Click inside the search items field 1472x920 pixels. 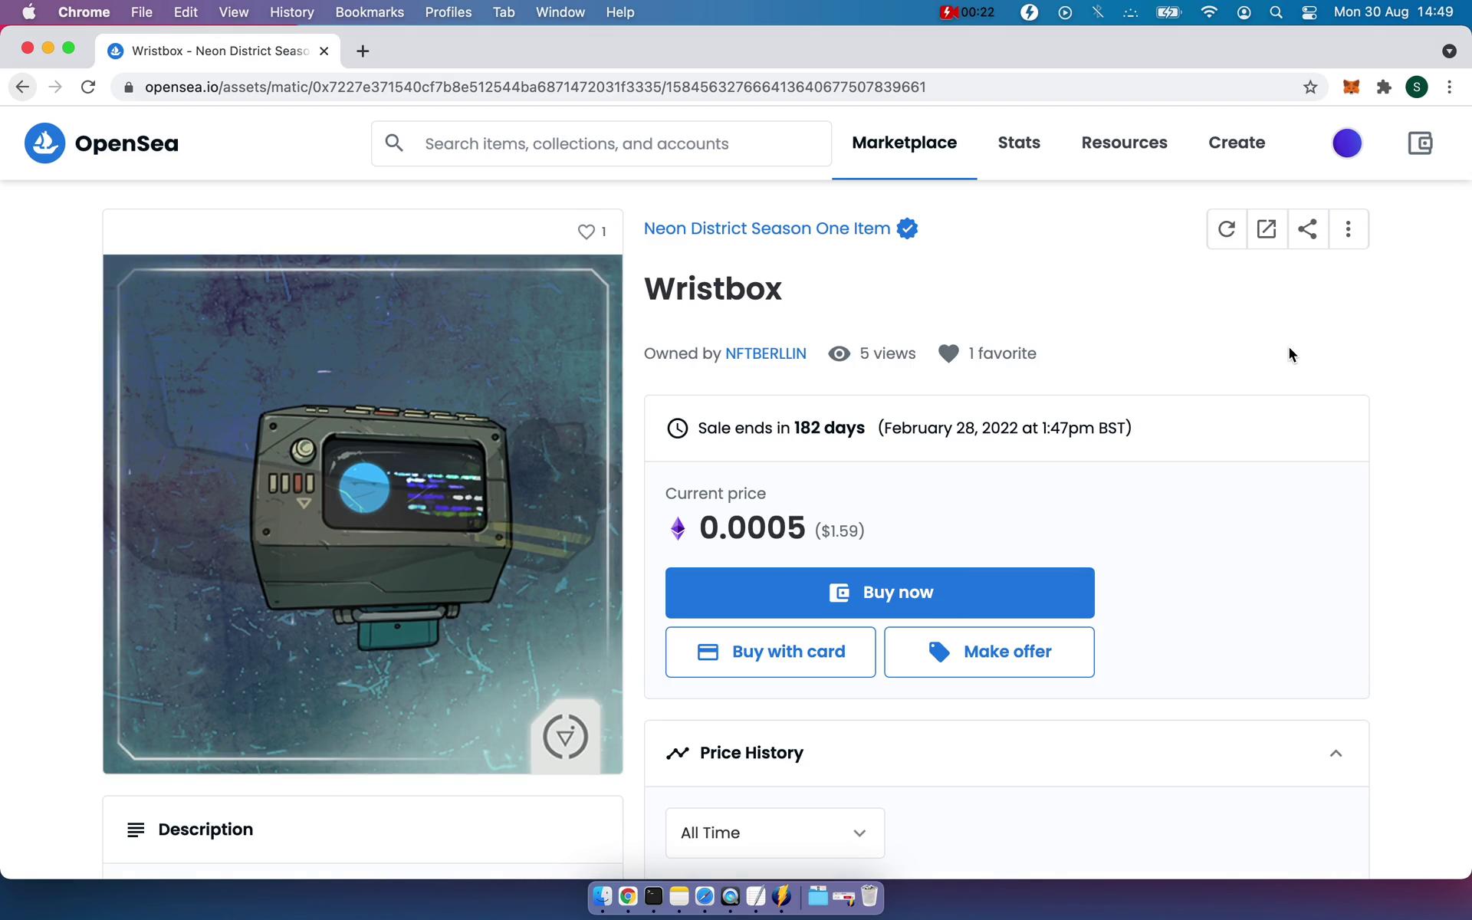[598, 143]
